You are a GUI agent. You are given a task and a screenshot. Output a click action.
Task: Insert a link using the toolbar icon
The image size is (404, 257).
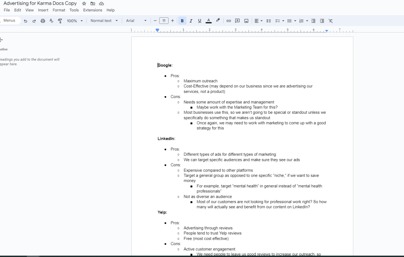tap(229, 21)
